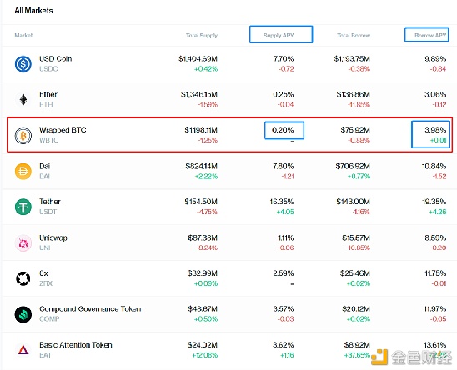Image resolution: width=457 pixels, height=370 pixels.
Task: Click Tether supply APY 16.35%
Action: click(x=282, y=202)
